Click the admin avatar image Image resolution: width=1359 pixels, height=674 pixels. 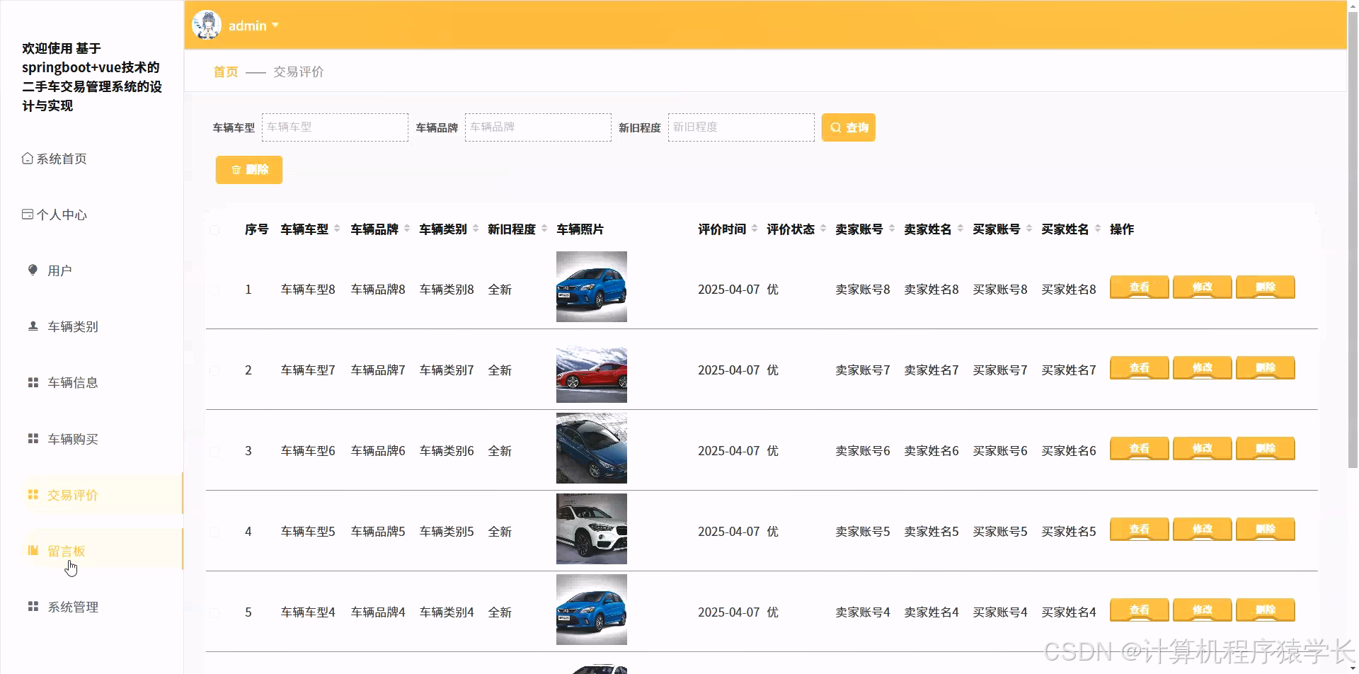click(207, 23)
